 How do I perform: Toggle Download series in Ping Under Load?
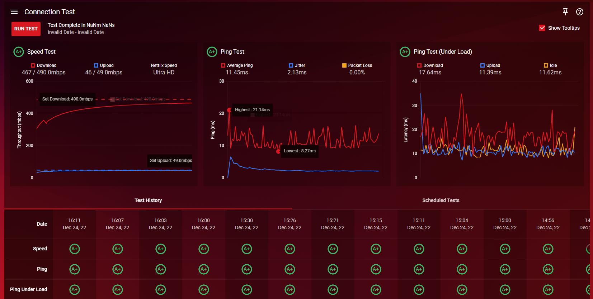pyautogui.click(x=430, y=65)
